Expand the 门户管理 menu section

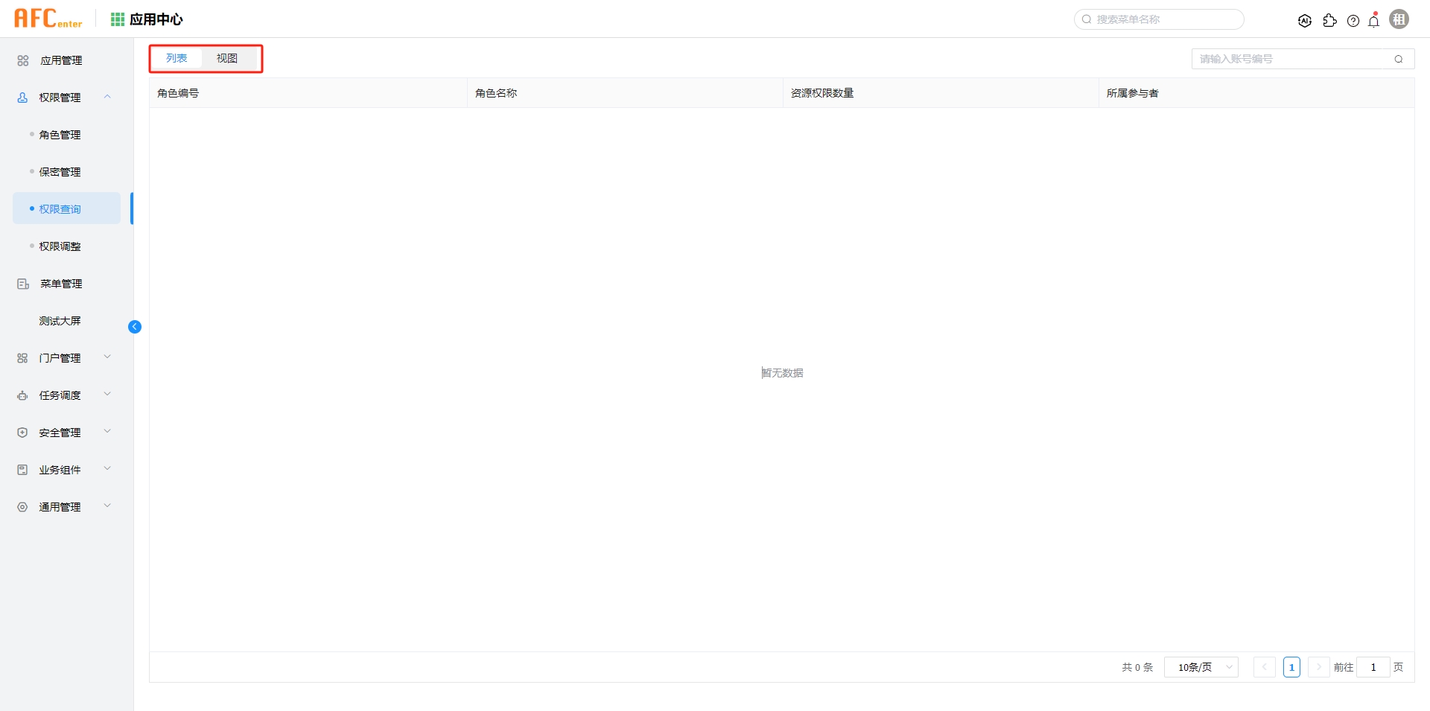coord(60,358)
